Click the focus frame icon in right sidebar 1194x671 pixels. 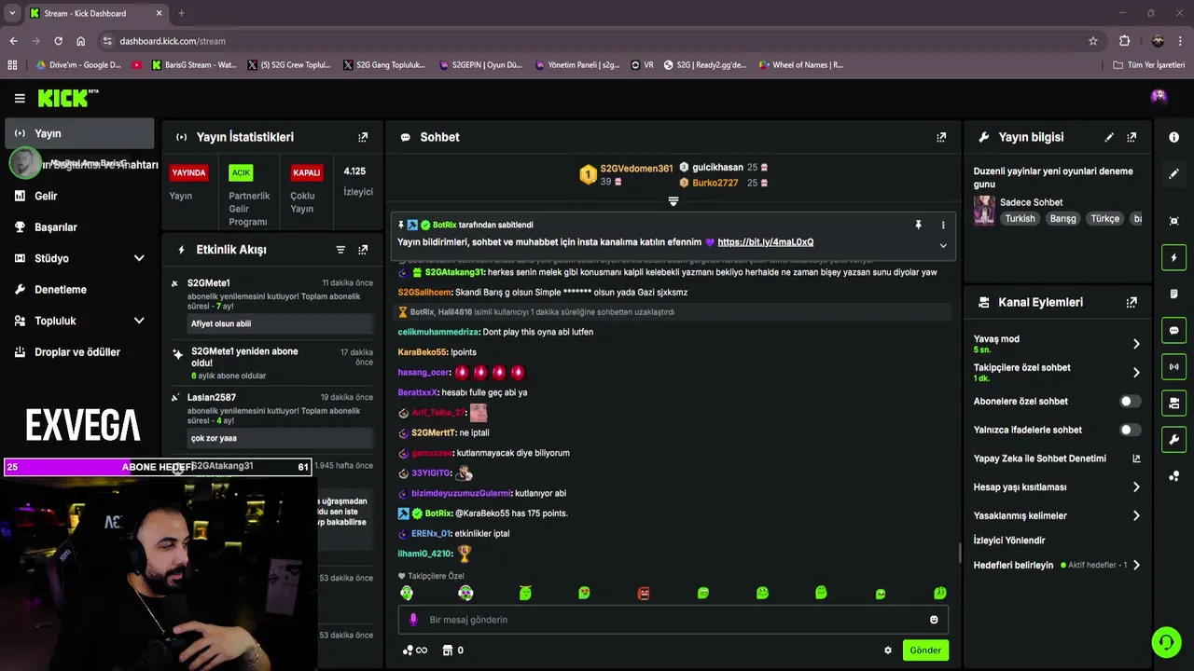click(x=1173, y=221)
